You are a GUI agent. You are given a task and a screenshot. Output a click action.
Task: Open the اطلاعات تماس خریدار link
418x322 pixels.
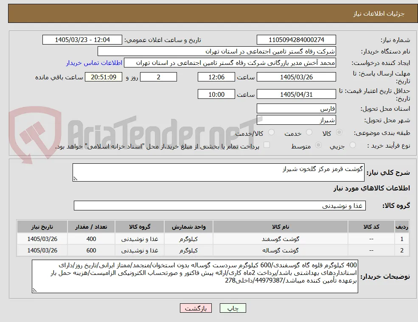tap(94, 63)
